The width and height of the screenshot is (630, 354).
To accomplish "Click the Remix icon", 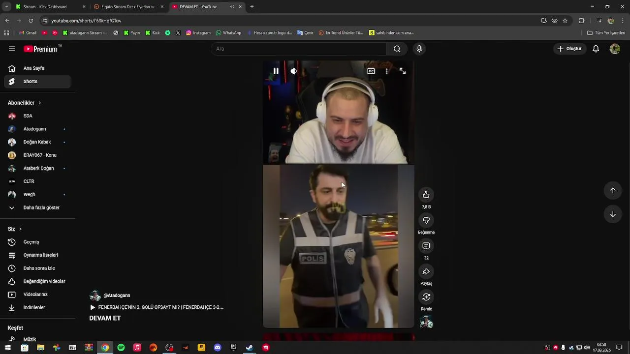I will point(426,297).
